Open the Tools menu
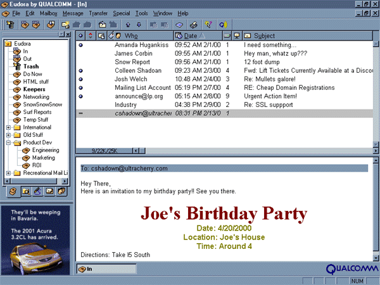This screenshot has width=380, height=285. 141,13
